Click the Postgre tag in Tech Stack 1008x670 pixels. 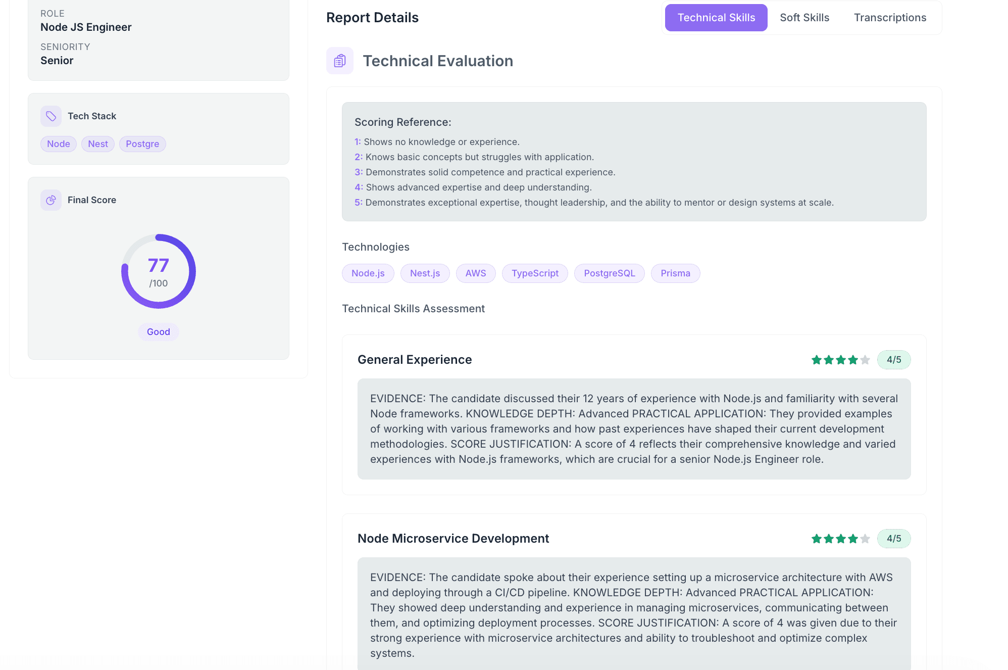click(142, 144)
